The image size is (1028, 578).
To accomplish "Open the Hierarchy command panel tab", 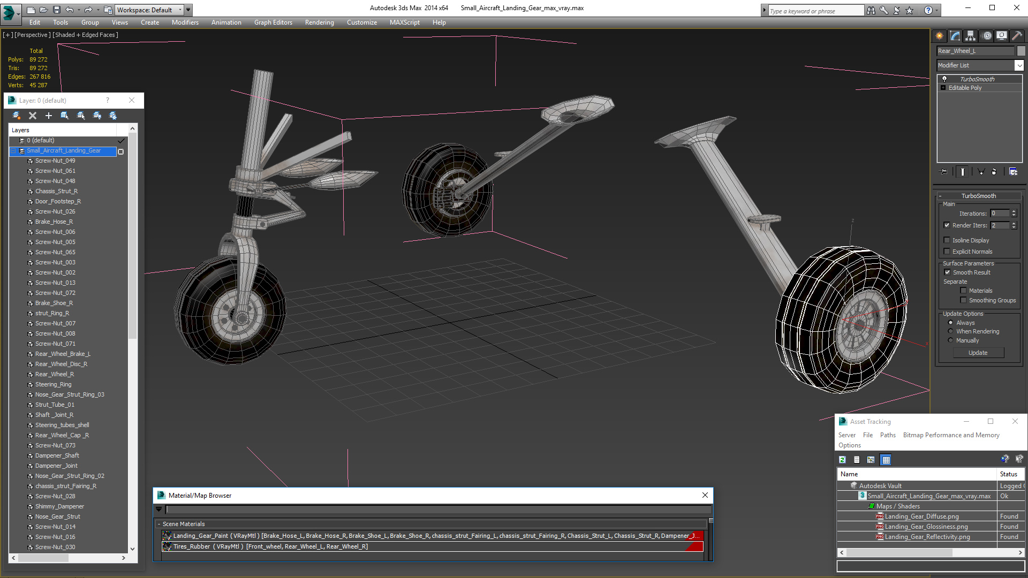I will click(970, 36).
